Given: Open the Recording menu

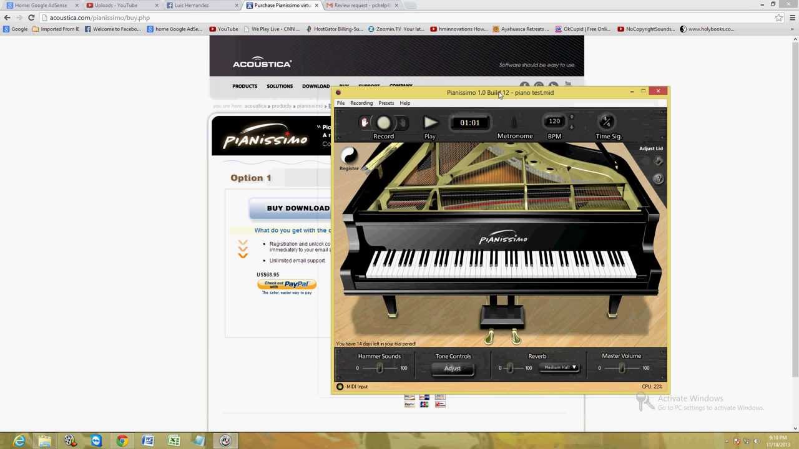Looking at the screenshot, I should pos(361,103).
